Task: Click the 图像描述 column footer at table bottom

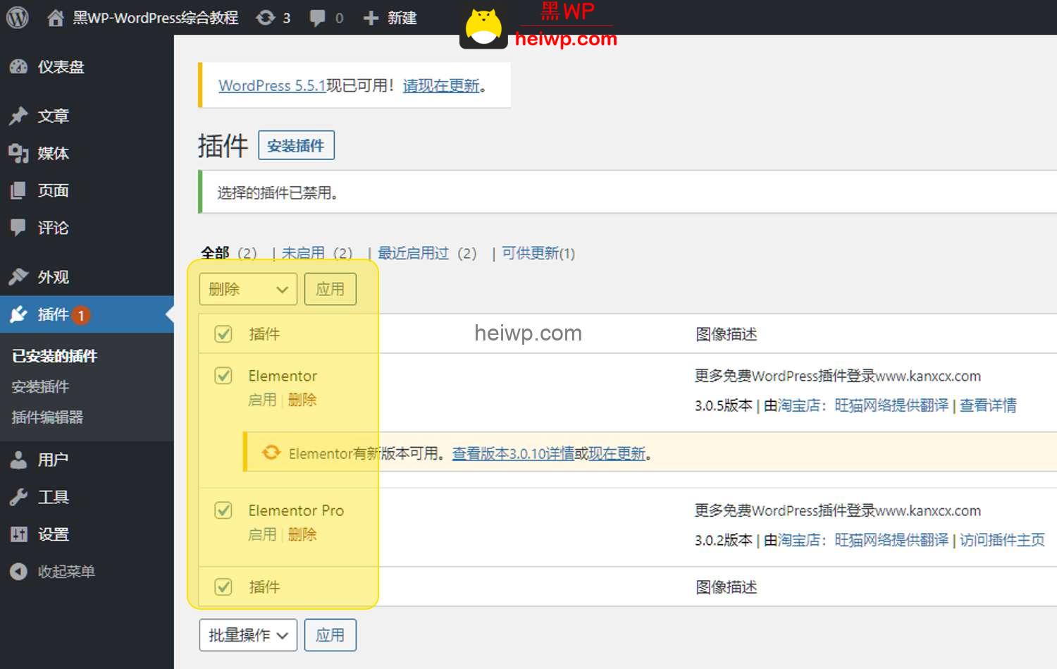Action: (x=726, y=587)
